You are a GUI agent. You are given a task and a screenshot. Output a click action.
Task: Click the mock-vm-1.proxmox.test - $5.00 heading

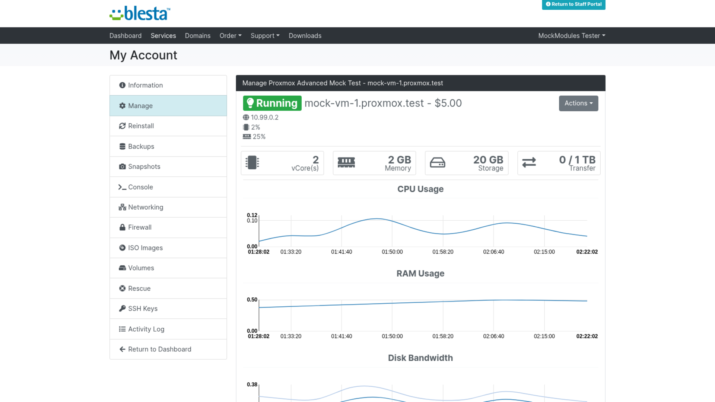point(383,103)
